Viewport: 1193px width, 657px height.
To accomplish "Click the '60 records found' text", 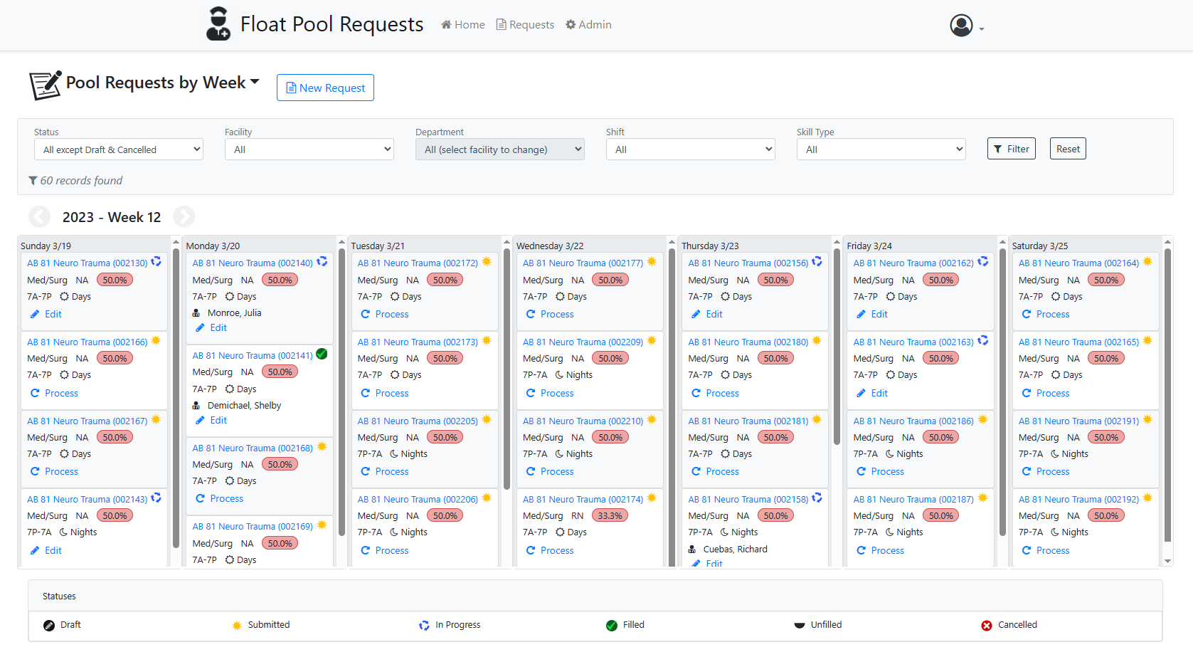I will click(x=81, y=181).
